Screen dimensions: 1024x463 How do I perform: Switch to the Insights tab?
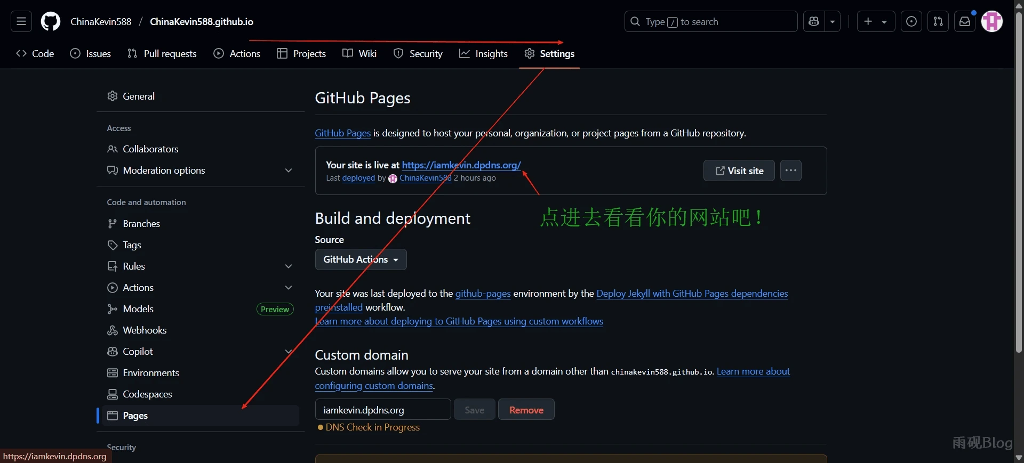(x=483, y=54)
